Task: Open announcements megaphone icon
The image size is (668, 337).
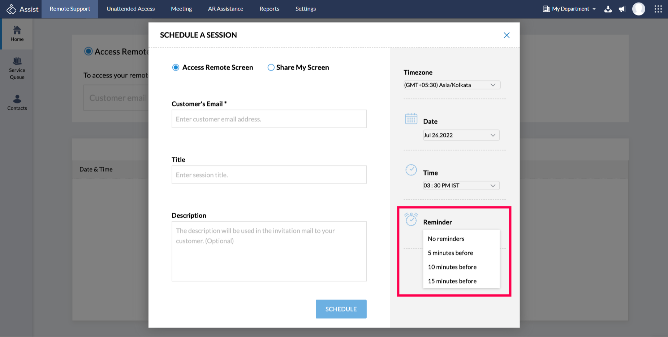Action: coord(622,9)
